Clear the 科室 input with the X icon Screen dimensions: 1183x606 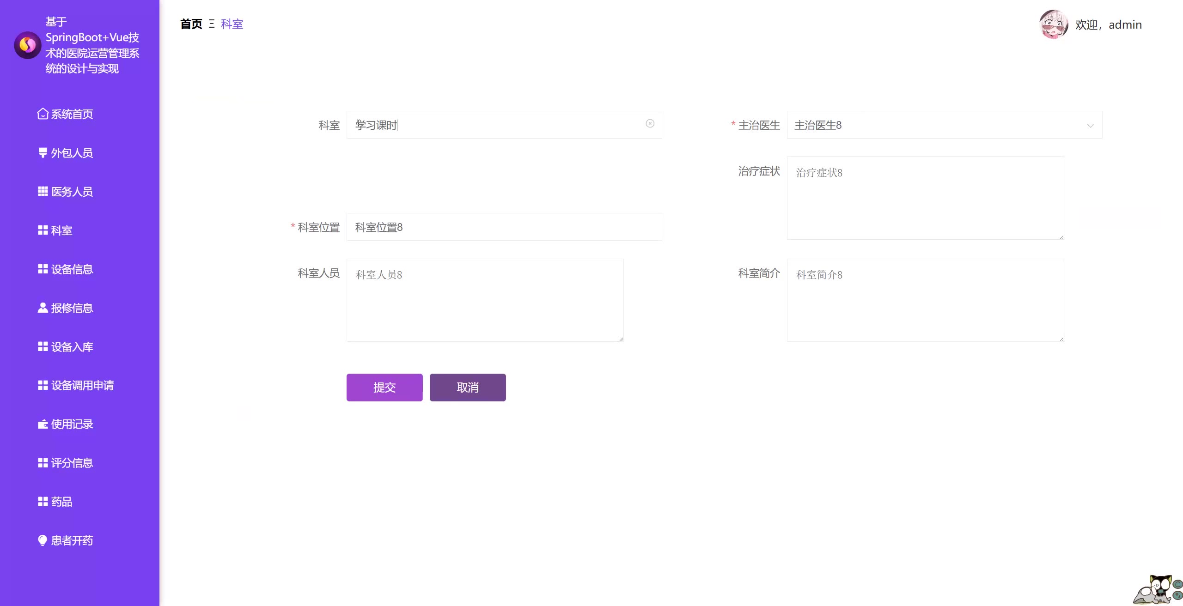click(650, 123)
